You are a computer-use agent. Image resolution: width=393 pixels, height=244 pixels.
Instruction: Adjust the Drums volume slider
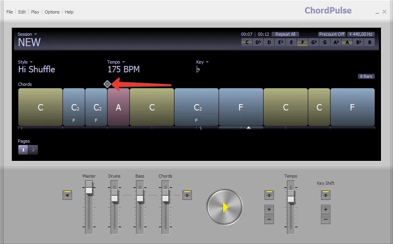(115, 196)
